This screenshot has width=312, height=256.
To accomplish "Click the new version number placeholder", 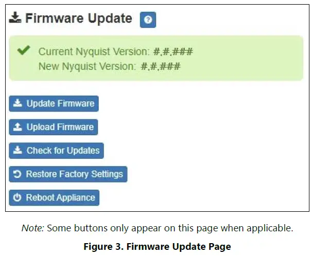I will (x=161, y=66).
